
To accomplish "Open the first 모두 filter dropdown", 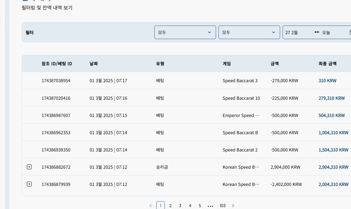I will coord(185,32).
